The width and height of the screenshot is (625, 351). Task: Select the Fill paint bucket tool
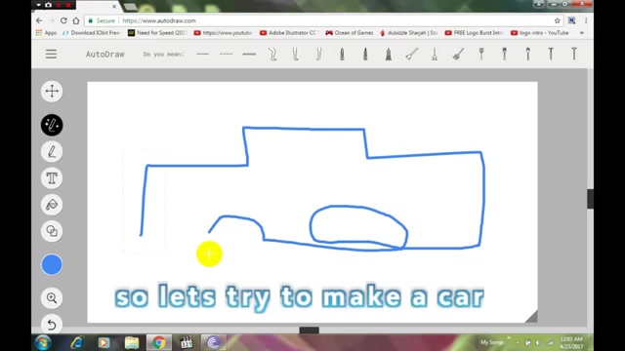pos(52,205)
